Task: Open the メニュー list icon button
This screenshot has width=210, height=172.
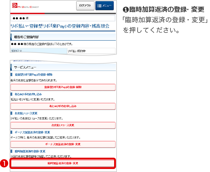Action: click(104, 6)
